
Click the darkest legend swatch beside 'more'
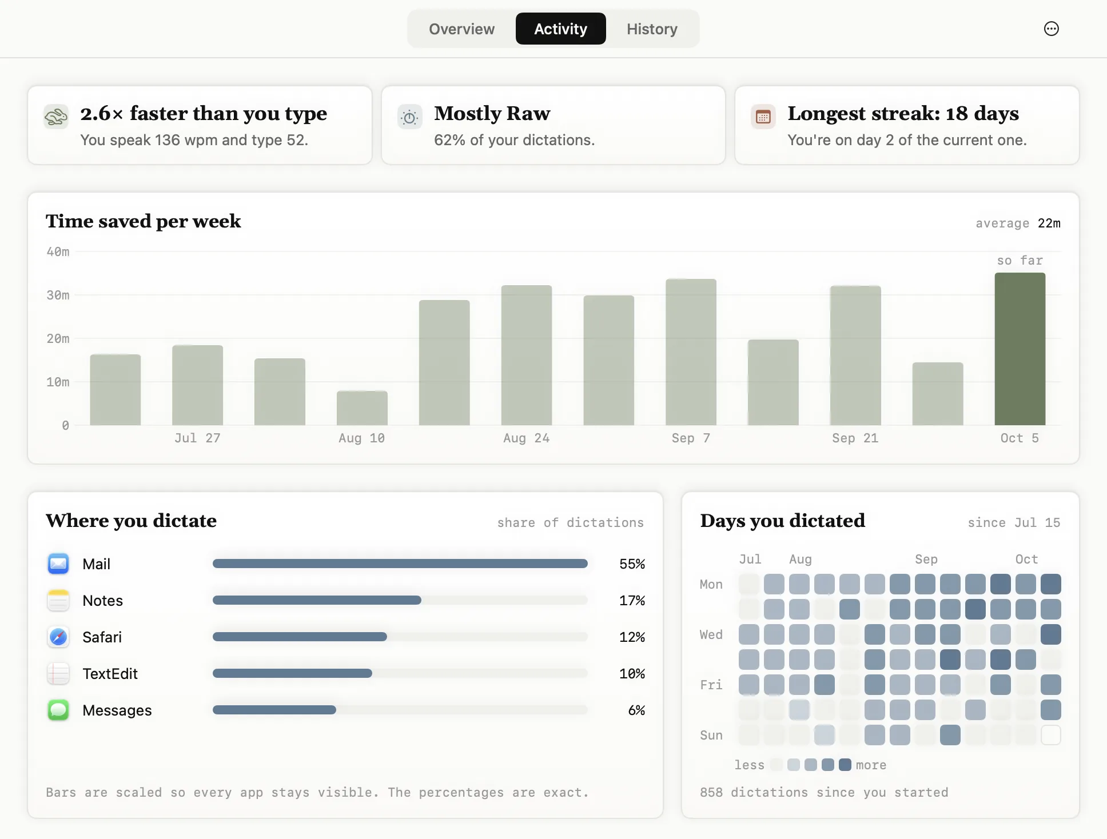tap(845, 765)
